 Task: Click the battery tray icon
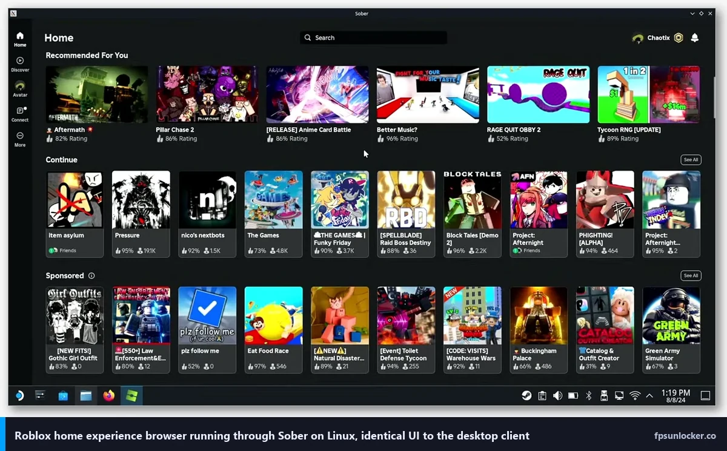pos(573,395)
